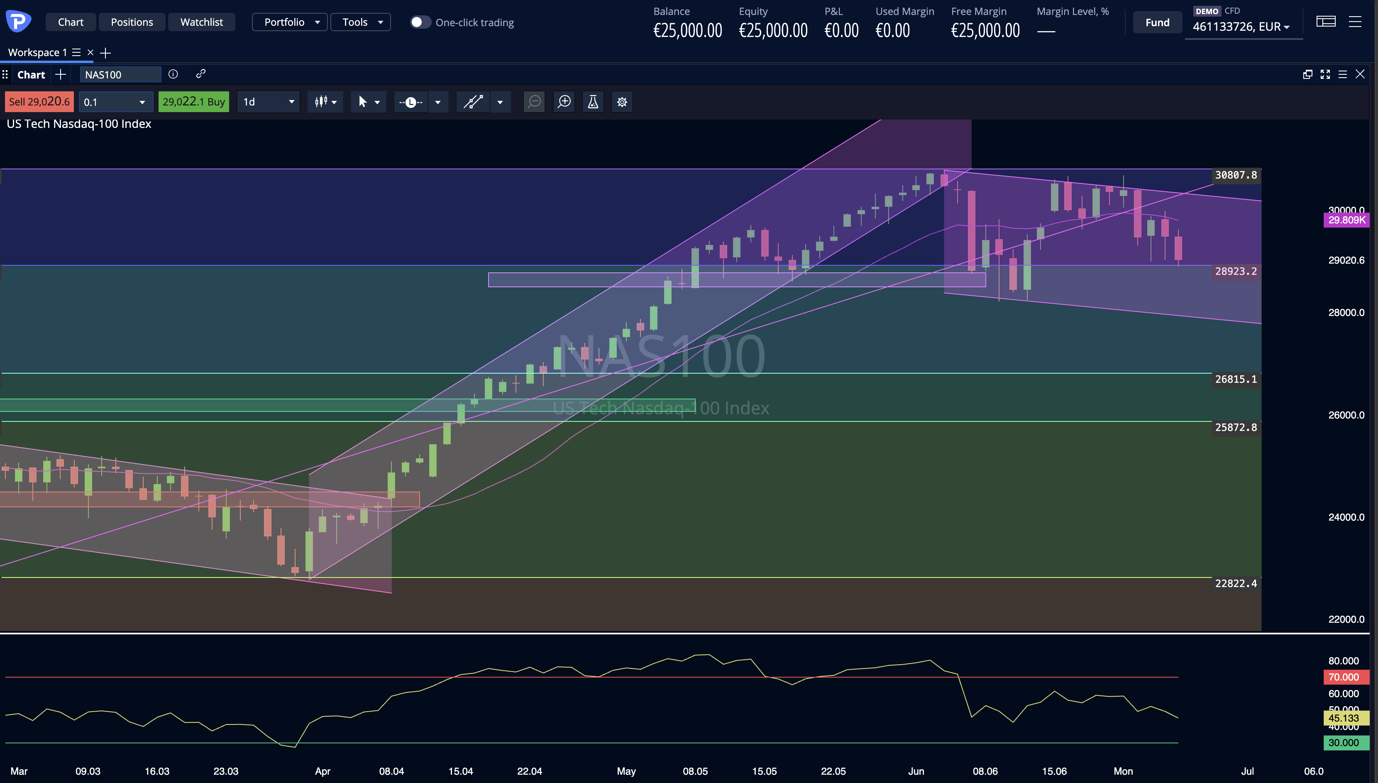Click the symbol link chain icon

coord(200,73)
